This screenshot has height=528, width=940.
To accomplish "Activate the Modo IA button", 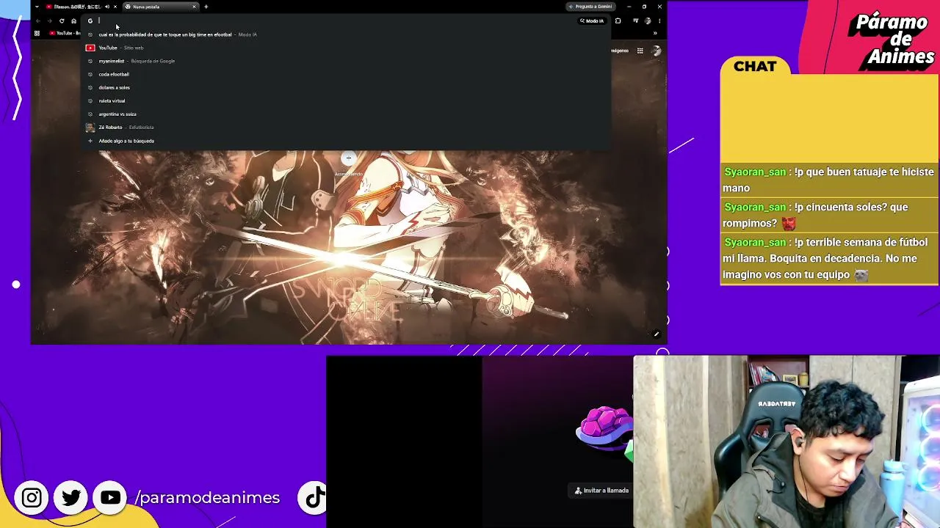I will pyautogui.click(x=592, y=21).
